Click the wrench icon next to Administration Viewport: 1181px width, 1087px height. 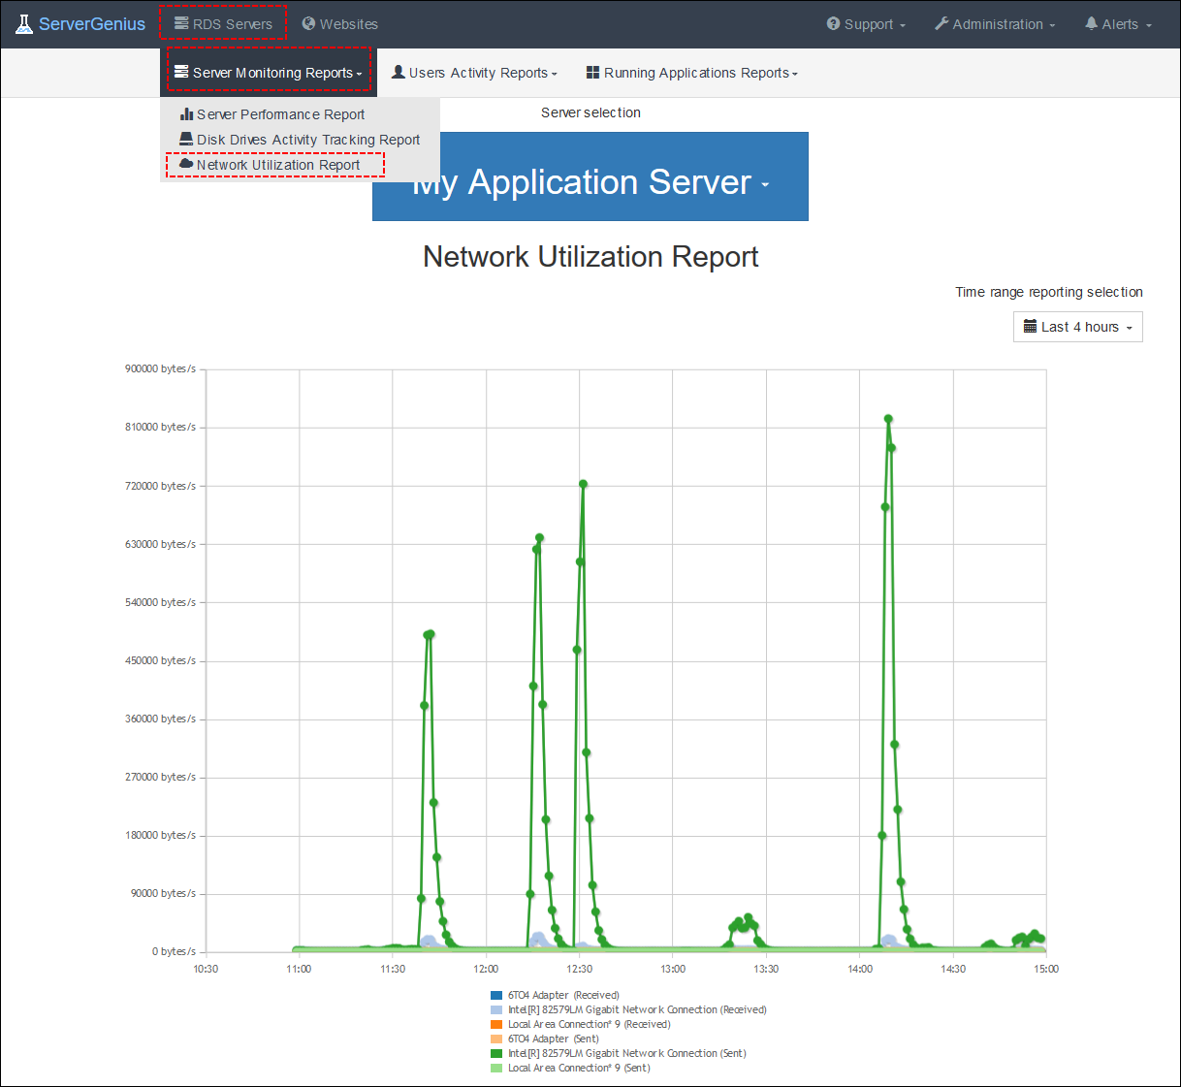tap(940, 23)
